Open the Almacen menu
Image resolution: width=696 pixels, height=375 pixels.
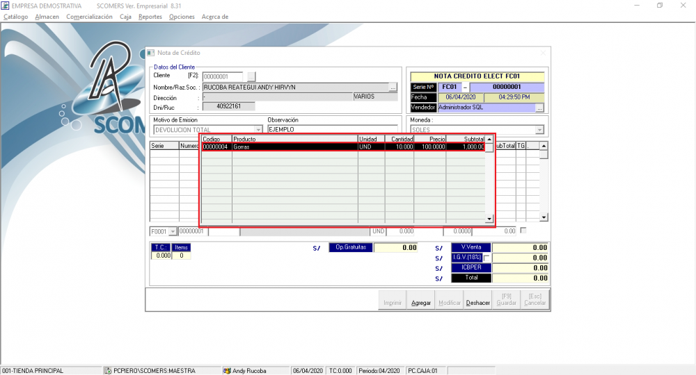[47, 17]
